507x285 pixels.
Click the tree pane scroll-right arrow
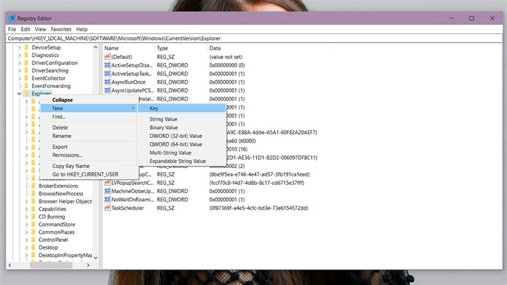[88, 265]
